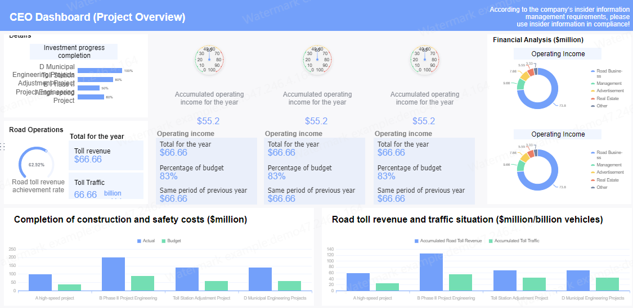Click the green Budget legend marker
Viewport: 633px width, 308px height.
(164, 241)
